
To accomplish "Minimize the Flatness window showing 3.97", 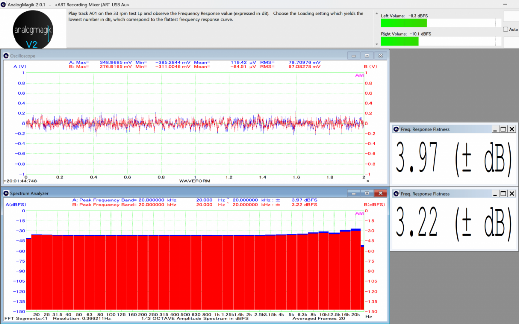I will (x=495, y=129).
